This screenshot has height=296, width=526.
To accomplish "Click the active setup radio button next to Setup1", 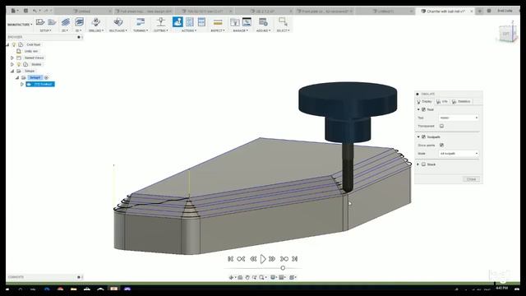I will [46, 77].
